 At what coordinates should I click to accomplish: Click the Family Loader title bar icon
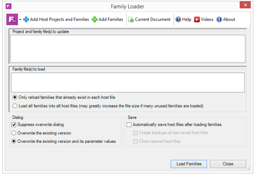pyautogui.click(x=8, y=6)
